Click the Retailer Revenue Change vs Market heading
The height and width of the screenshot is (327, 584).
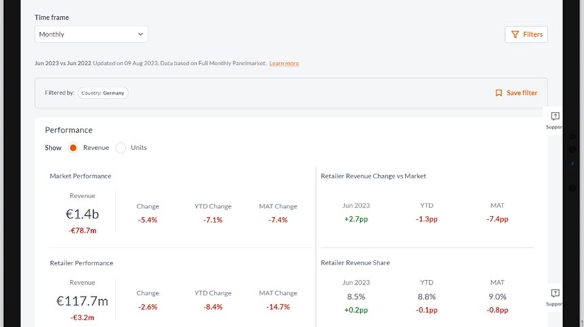373,176
